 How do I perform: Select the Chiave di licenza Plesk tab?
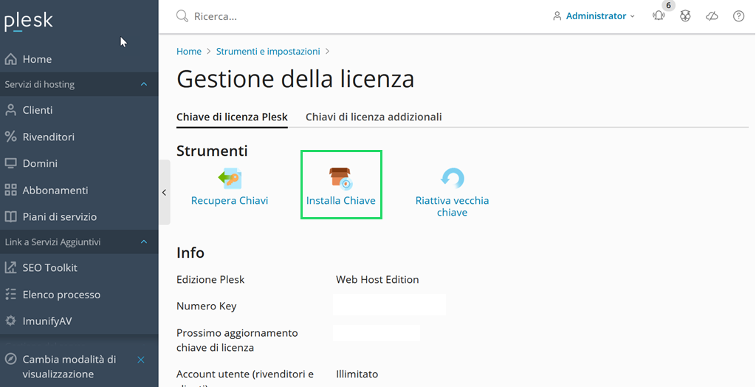[x=232, y=117]
